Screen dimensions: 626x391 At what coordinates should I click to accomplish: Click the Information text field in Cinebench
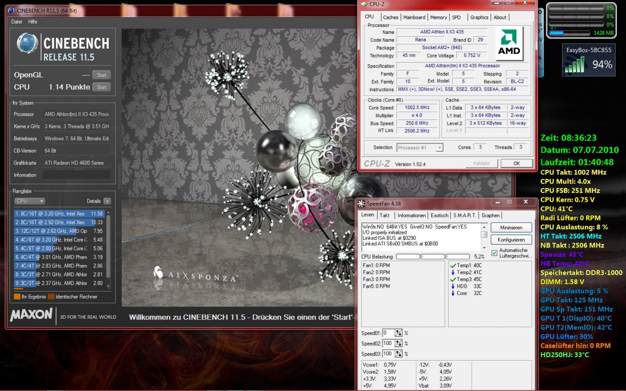click(x=77, y=175)
